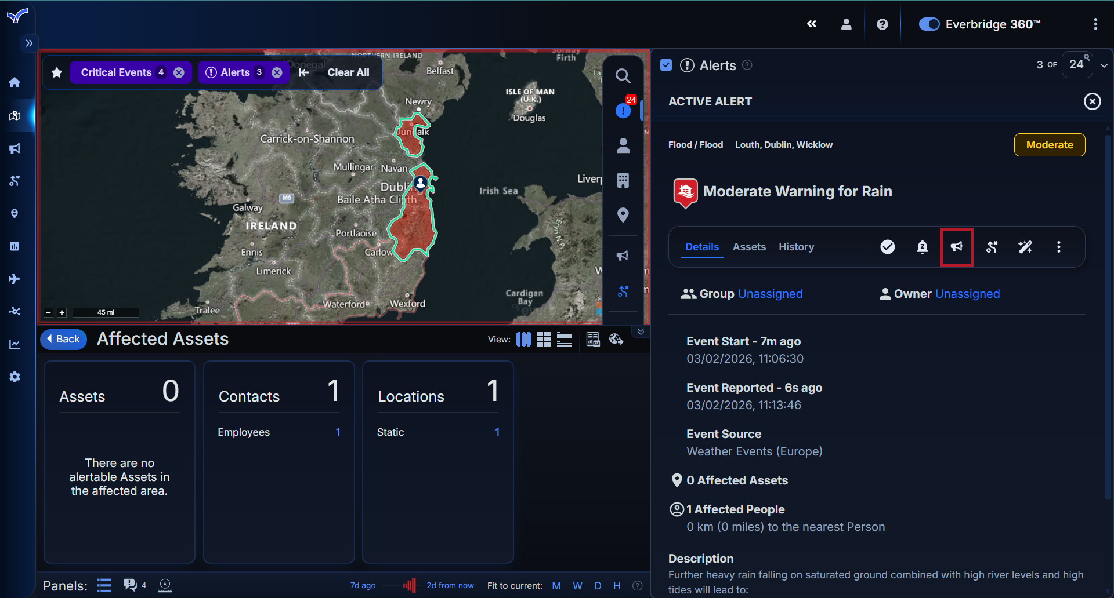This screenshot has height=598, width=1114.
Task: Click the favorites star on map filter bar
Action: (57, 72)
